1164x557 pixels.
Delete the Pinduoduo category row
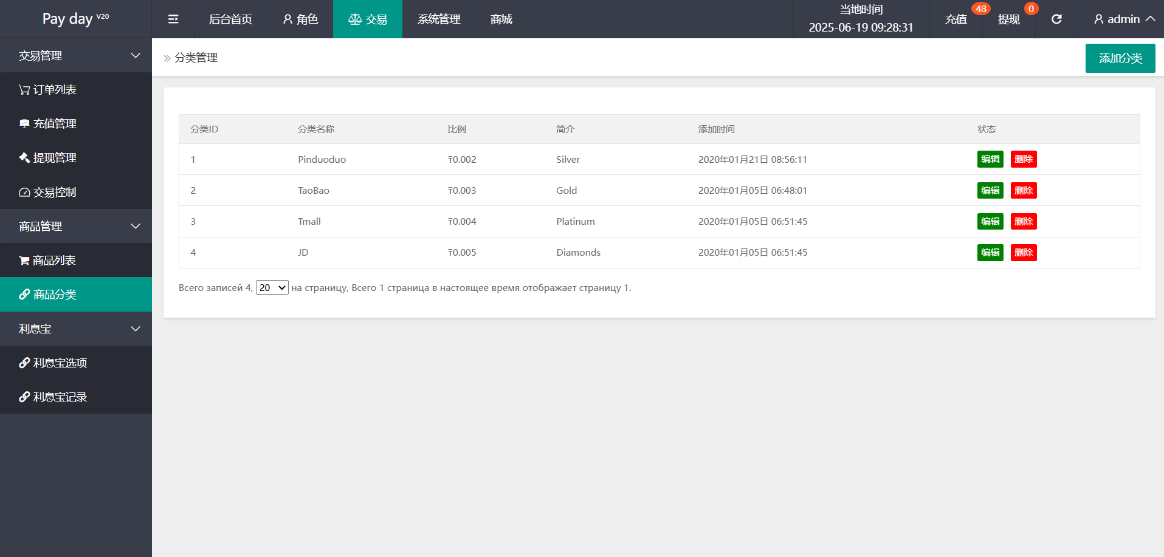tap(1024, 159)
